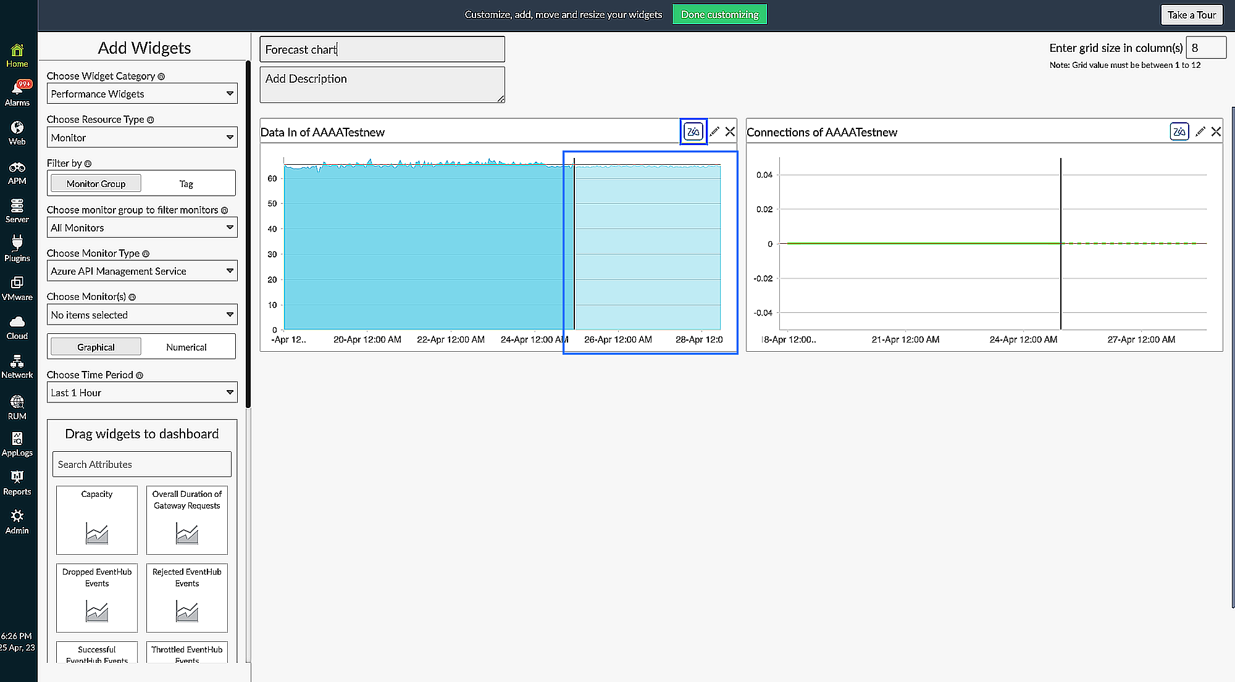Switch the widget view to Numerical
1235x682 pixels.
pos(186,346)
